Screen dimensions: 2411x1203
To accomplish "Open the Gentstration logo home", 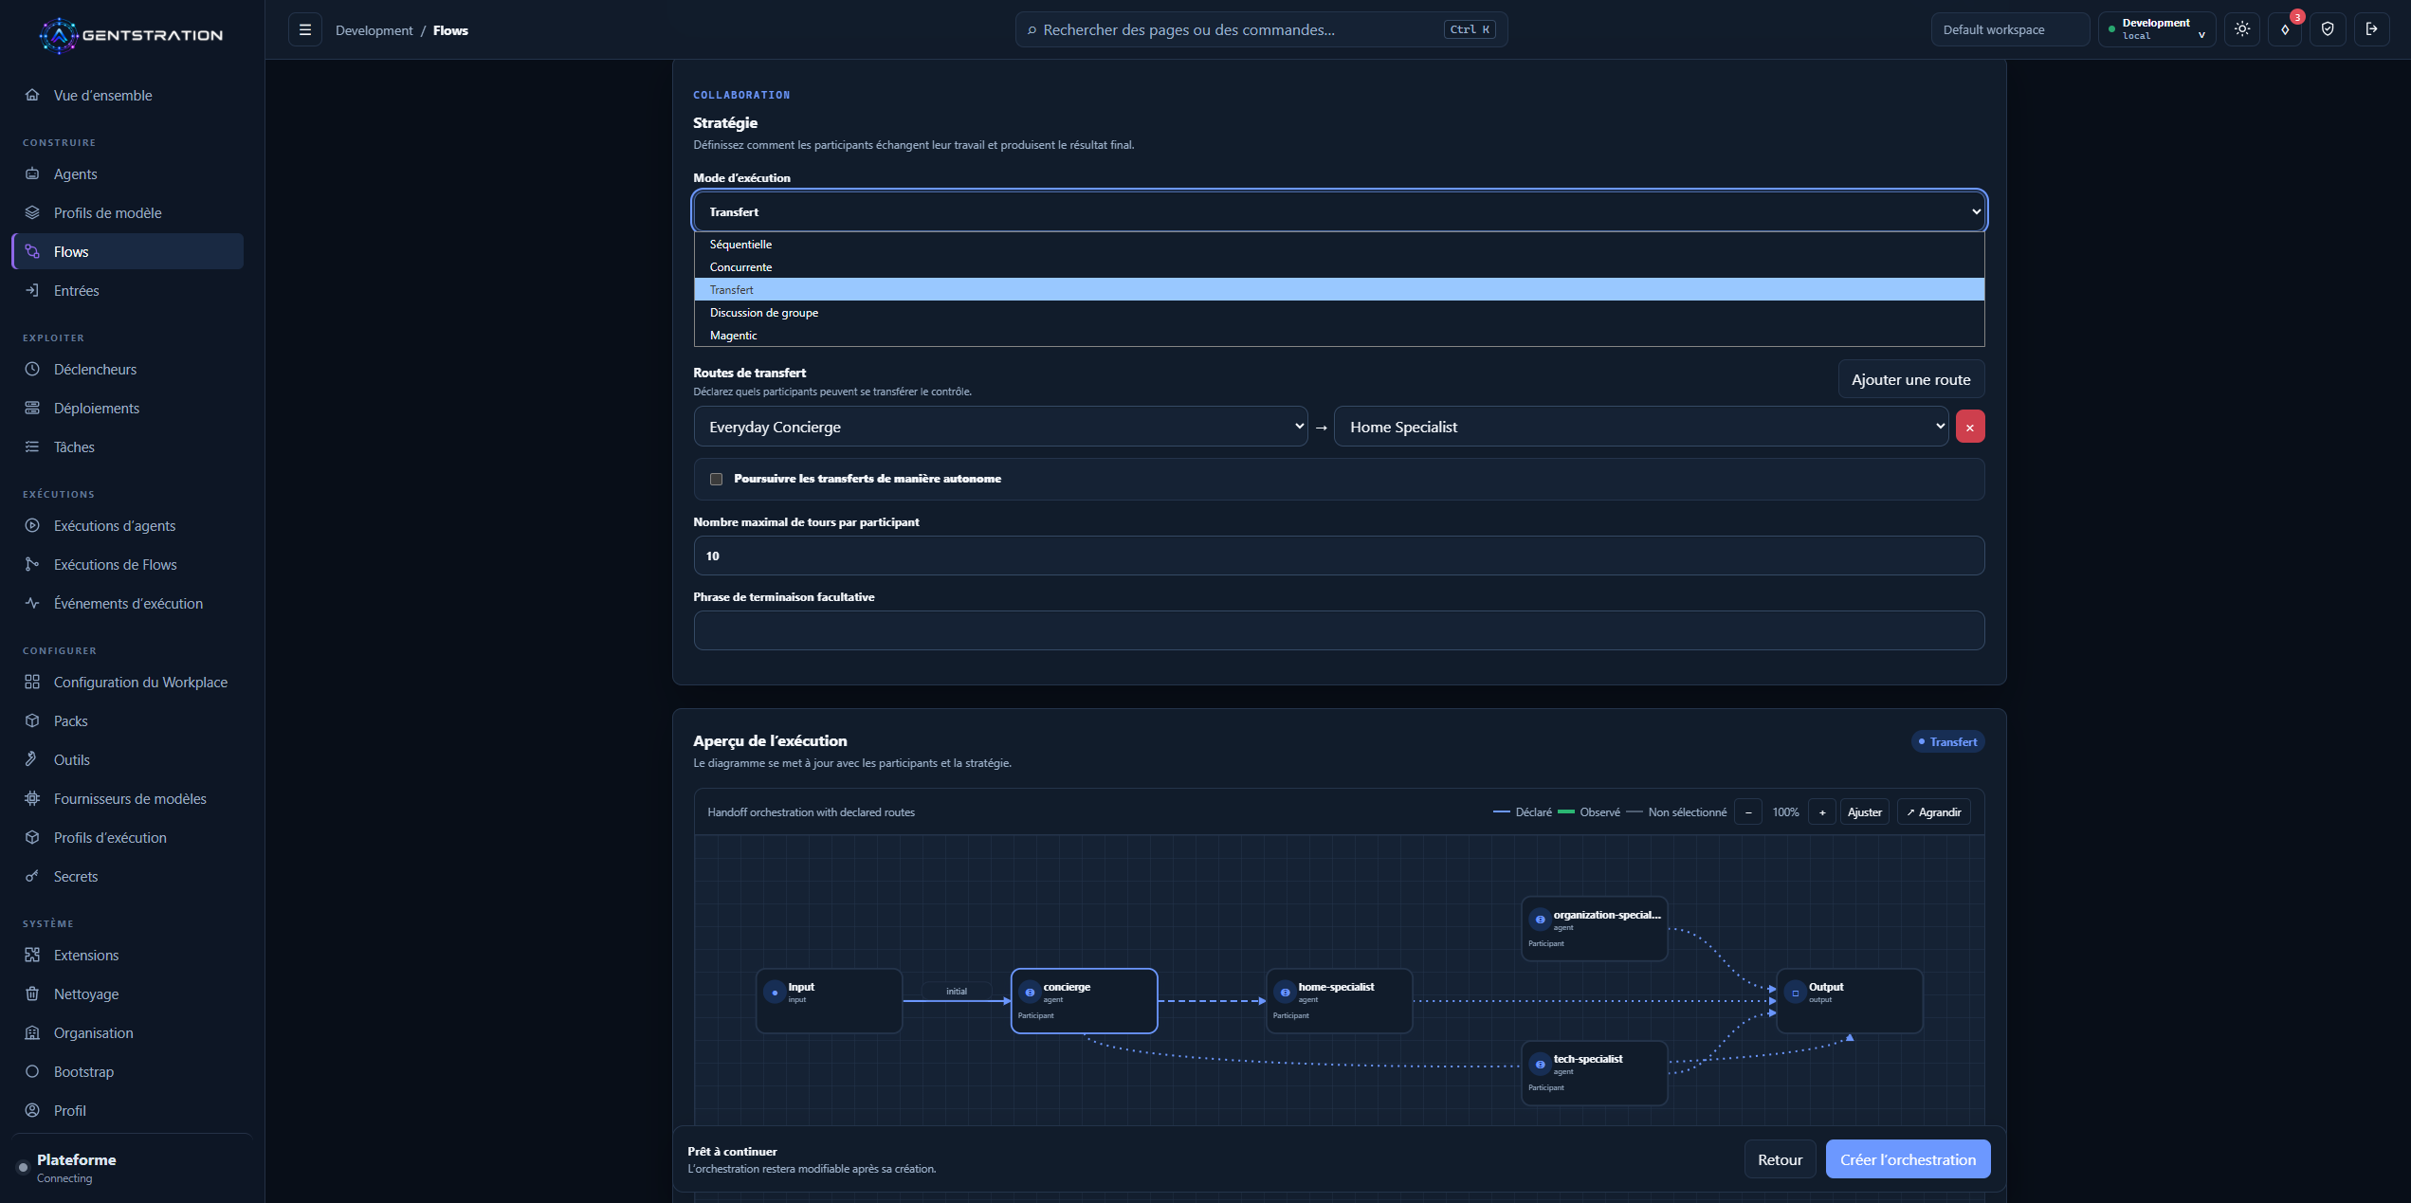I will click(132, 35).
